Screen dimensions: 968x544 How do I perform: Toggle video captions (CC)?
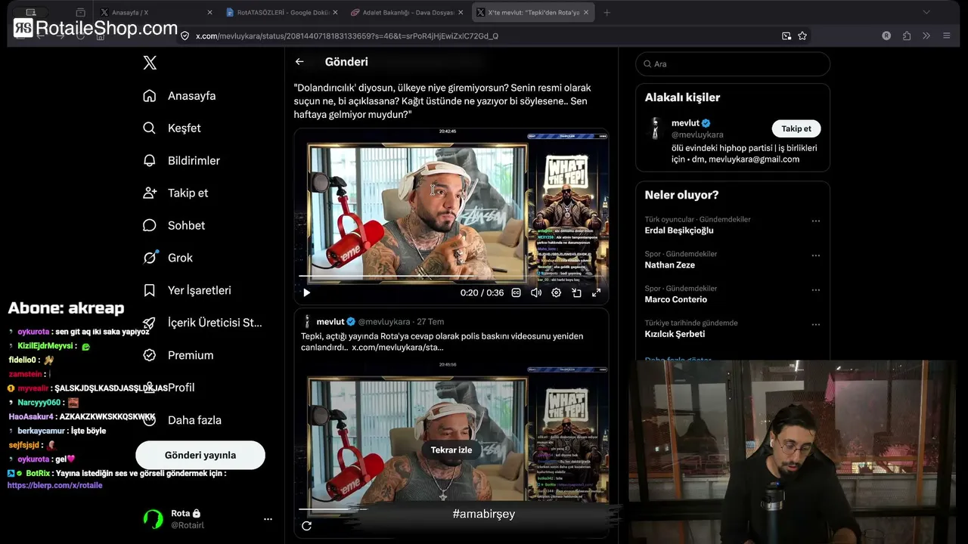[x=516, y=293]
